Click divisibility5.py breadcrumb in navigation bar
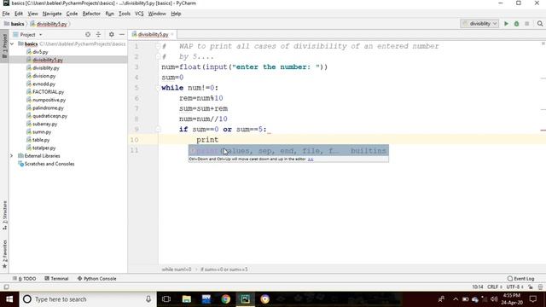Screen dimensions: 546x307 (49, 24)
